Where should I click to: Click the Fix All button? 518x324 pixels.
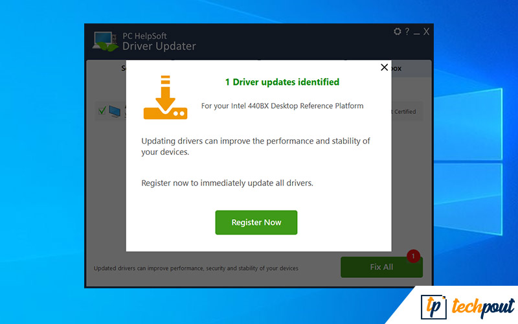(381, 267)
